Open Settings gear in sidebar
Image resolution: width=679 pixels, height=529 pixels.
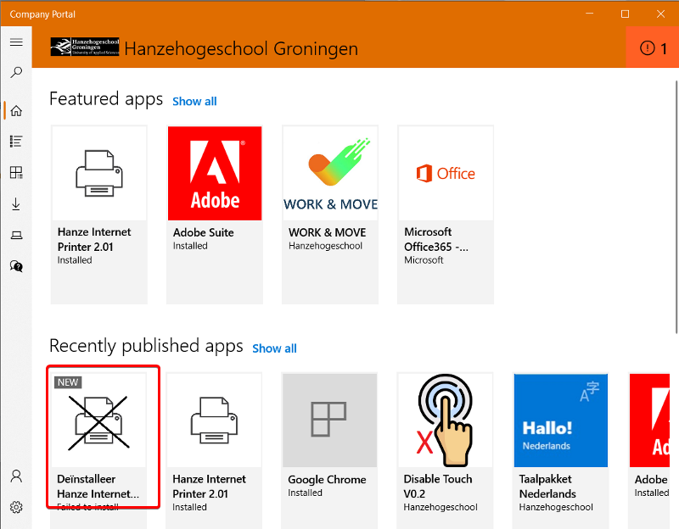coord(15,508)
